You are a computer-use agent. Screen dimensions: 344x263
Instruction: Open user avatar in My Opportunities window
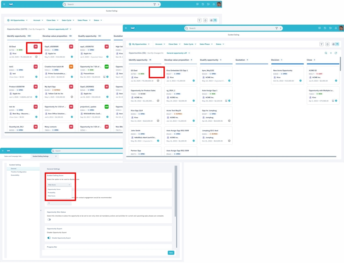341,28
